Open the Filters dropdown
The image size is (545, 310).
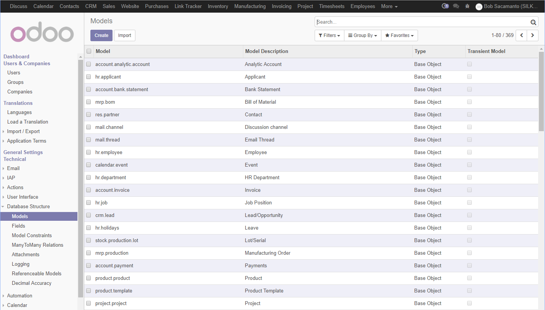click(x=329, y=35)
